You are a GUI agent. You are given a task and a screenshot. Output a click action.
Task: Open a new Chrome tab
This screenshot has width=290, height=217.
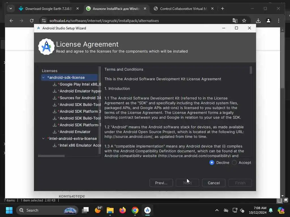pyautogui.click(x=223, y=9)
